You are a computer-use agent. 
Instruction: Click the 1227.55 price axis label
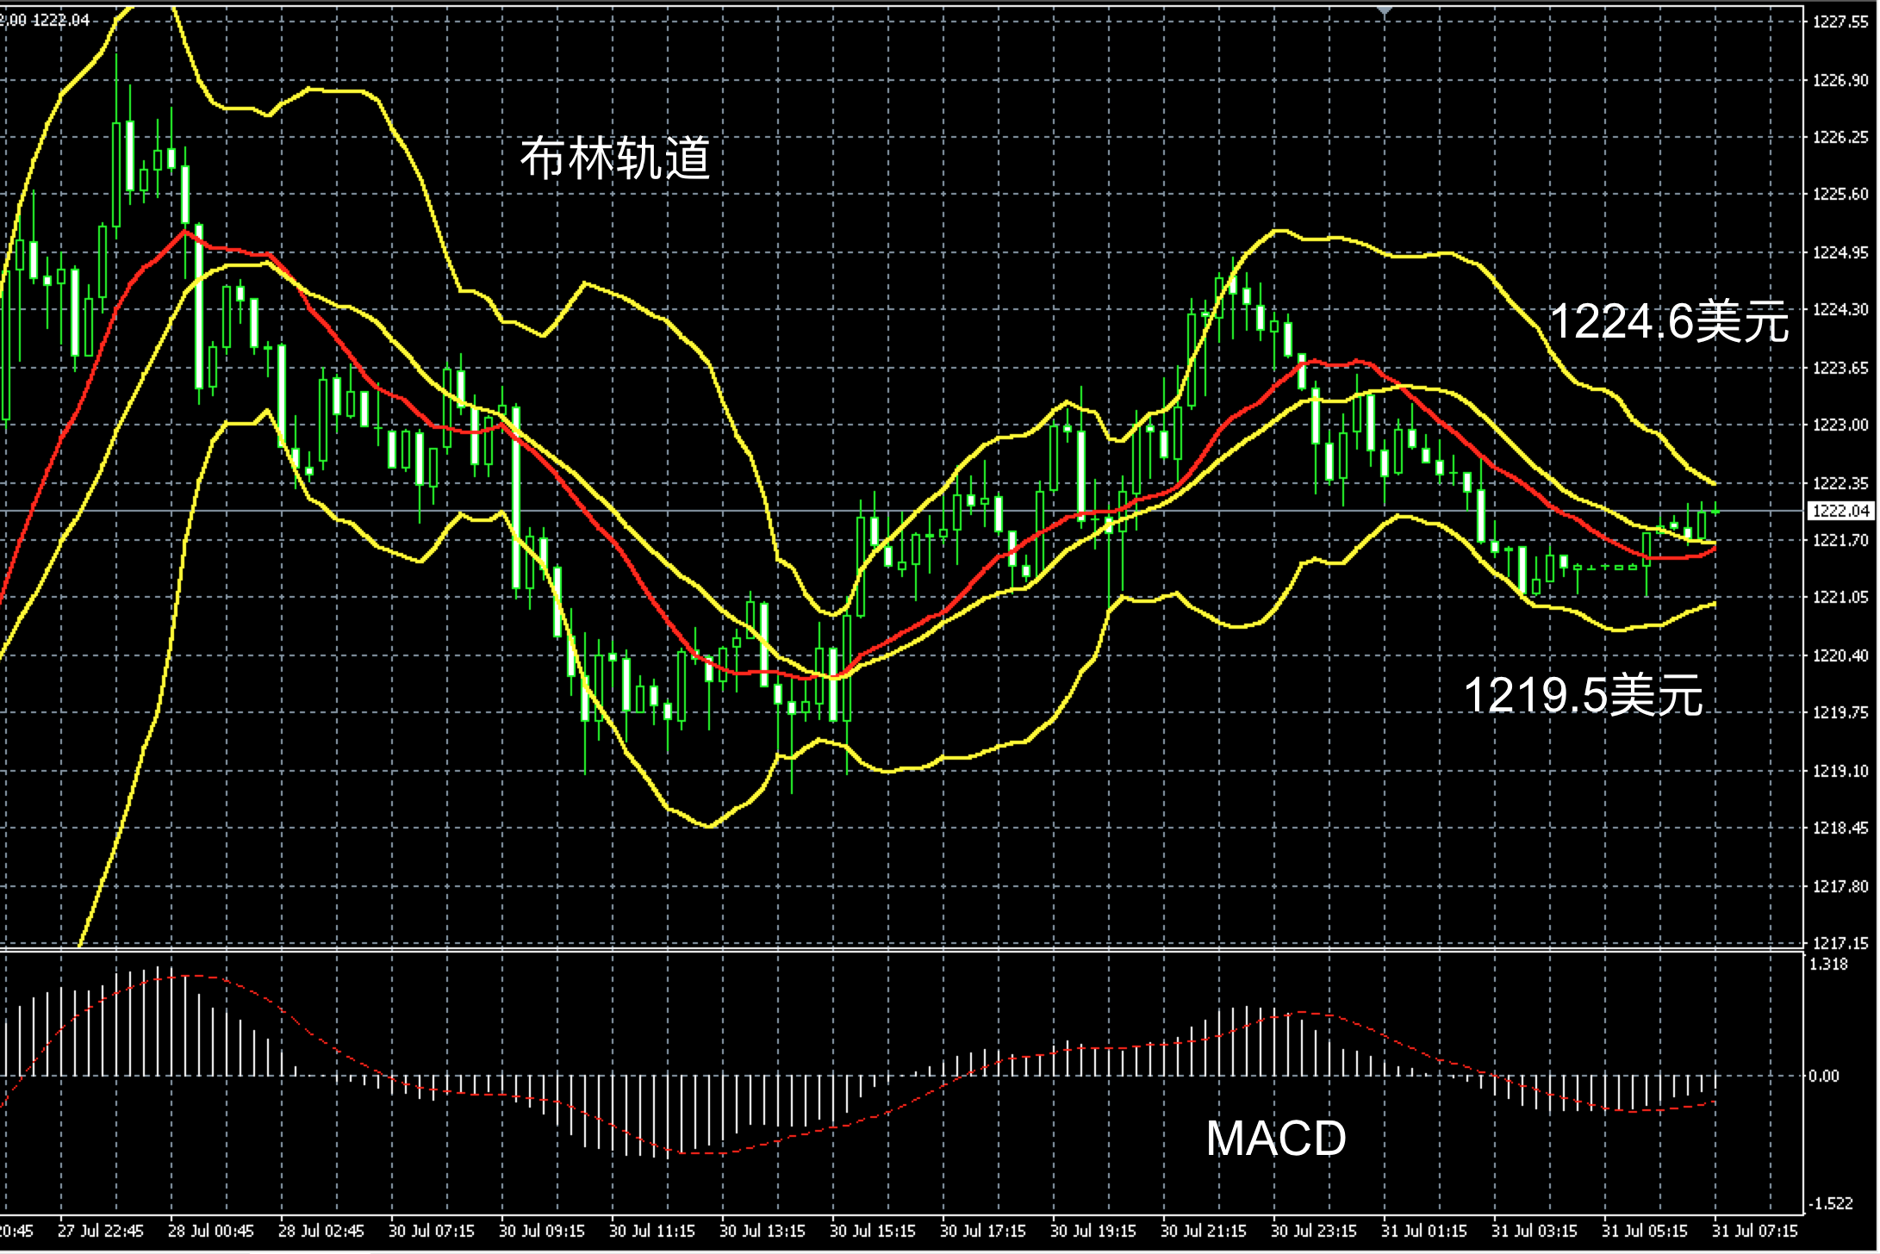[x=1840, y=22]
